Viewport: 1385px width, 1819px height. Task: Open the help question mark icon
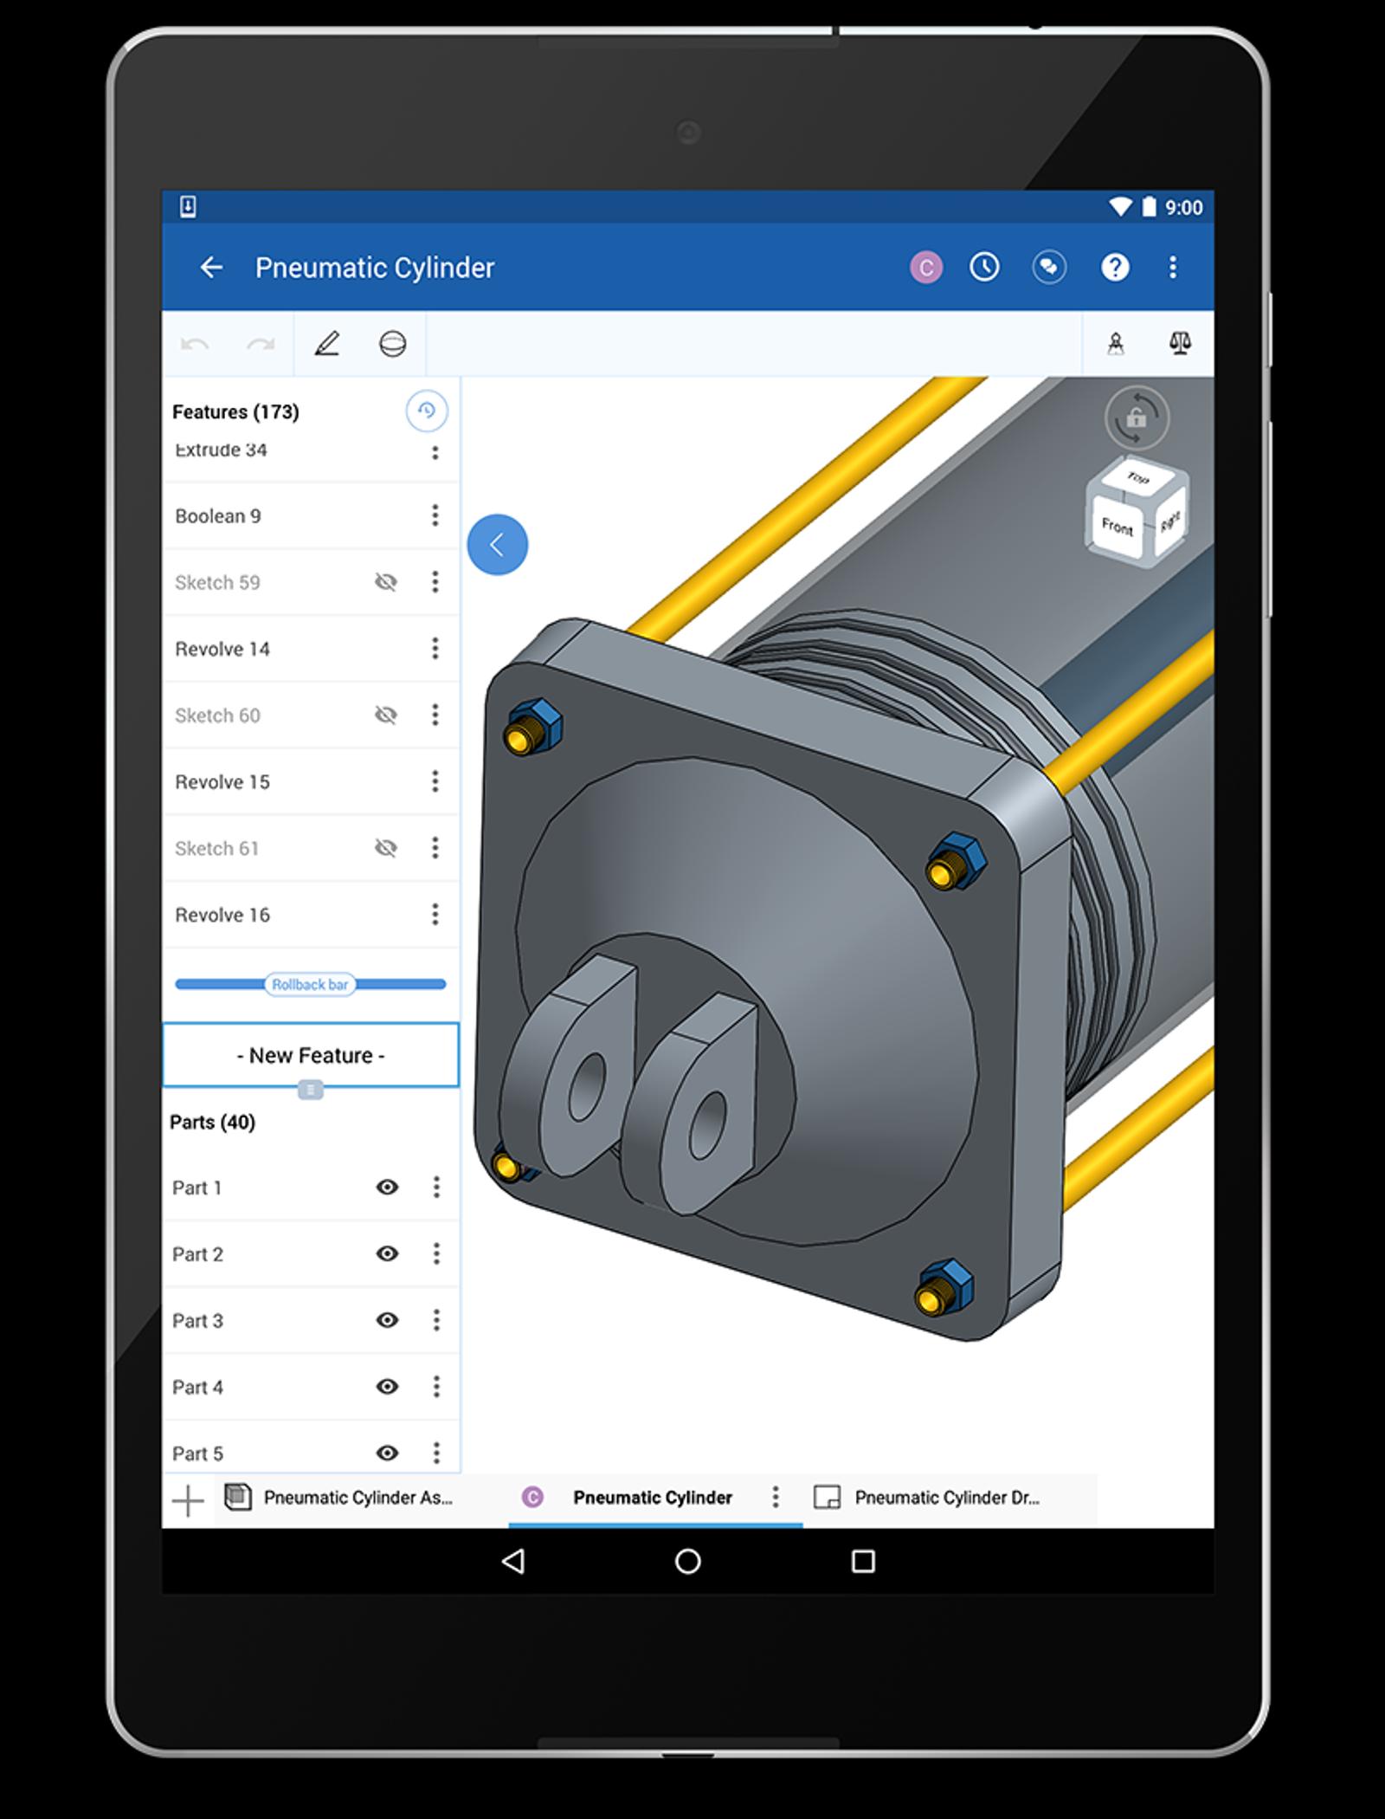(x=1114, y=267)
